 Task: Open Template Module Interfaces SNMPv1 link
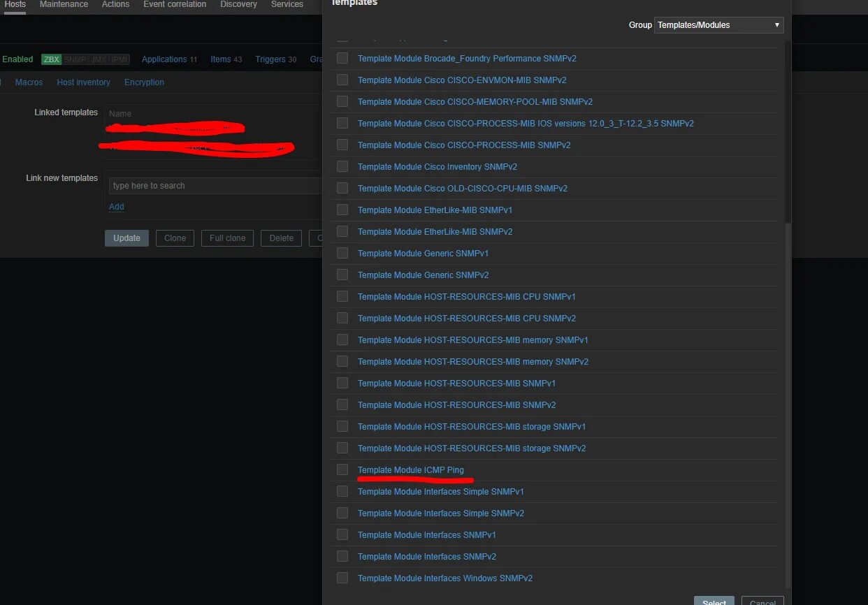pos(427,535)
